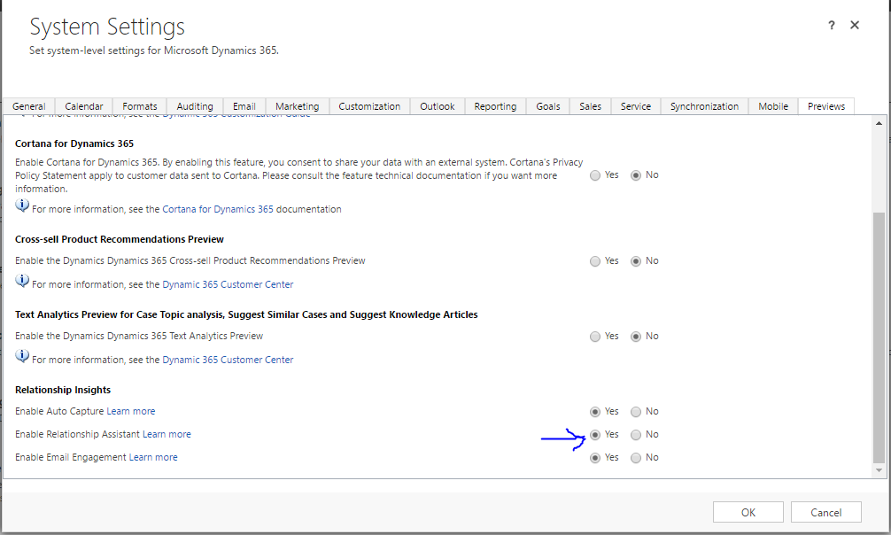This screenshot has height=535, width=891.
Task: Go to the Email tab
Action: pyautogui.click(x=244, y=106)
